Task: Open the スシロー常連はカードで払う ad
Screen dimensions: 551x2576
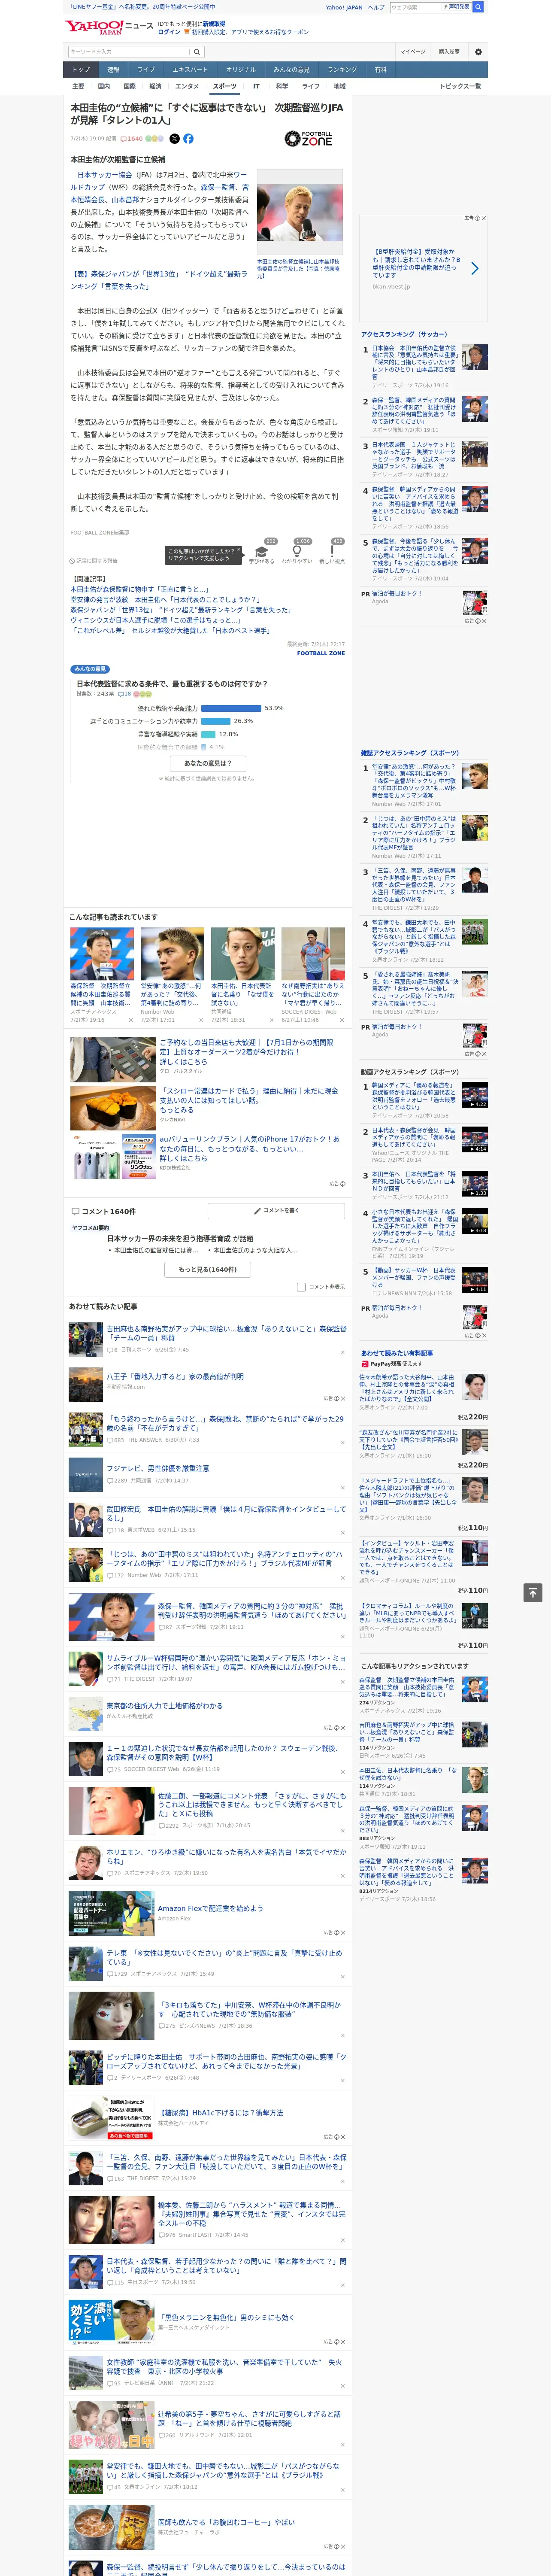Action: 249,1095
